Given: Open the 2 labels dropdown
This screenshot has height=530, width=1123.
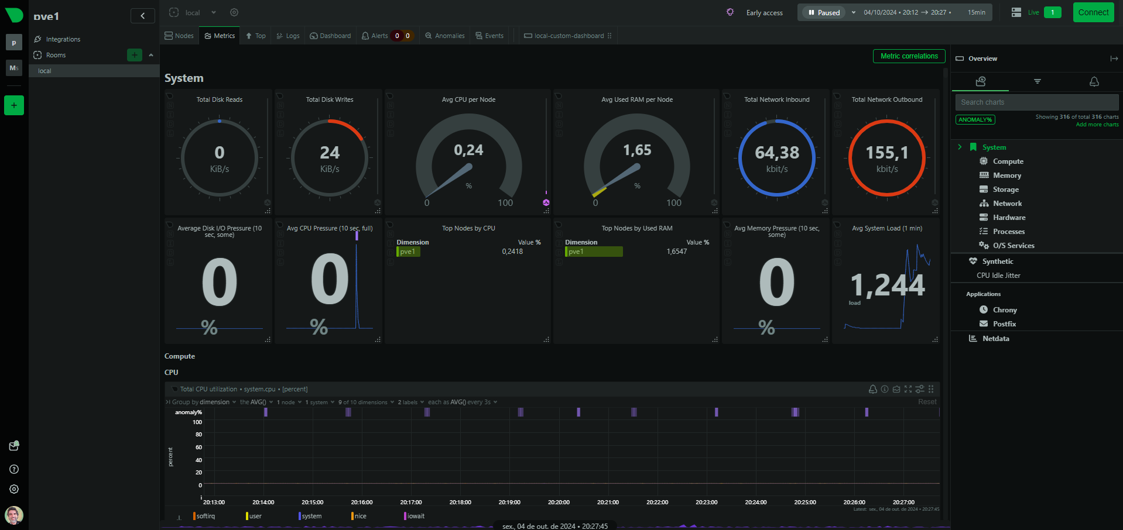Looking at the screenshot, I should click(411, 402).
